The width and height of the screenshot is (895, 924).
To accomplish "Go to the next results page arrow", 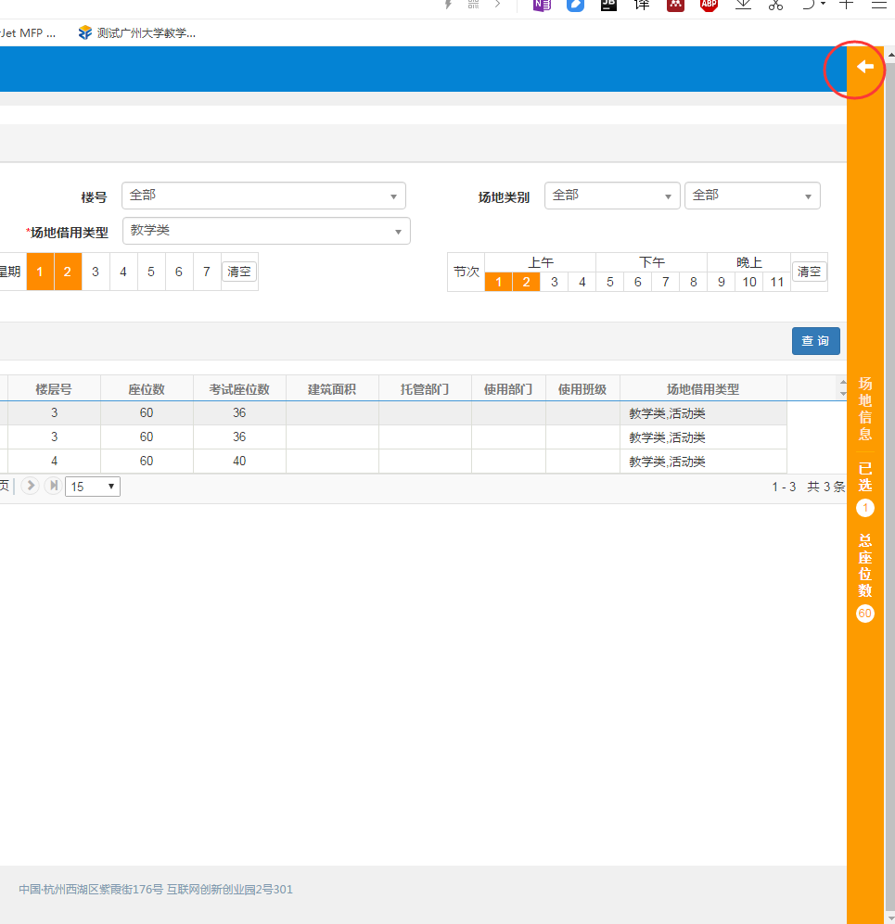I will pyautogui.click(x=31, y=486).
